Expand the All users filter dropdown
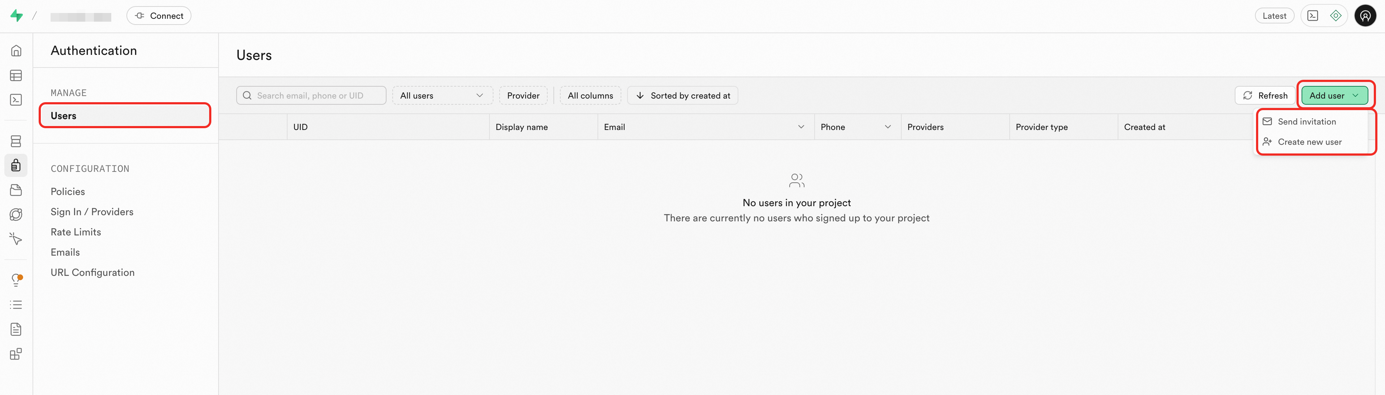 (442, 96)
